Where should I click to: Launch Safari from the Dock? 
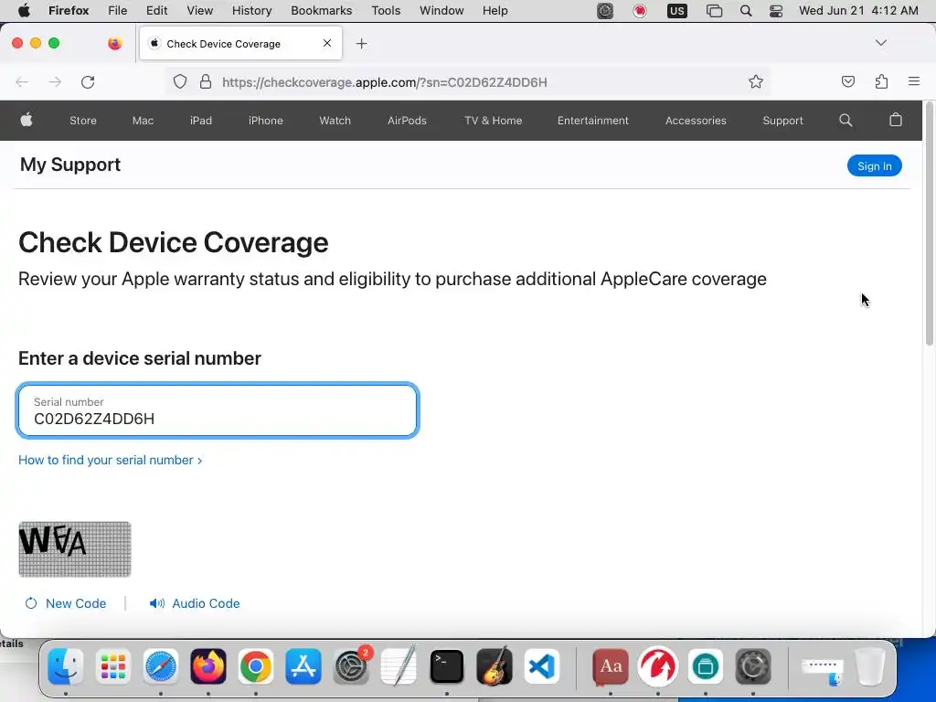click(x=161, y=666)
